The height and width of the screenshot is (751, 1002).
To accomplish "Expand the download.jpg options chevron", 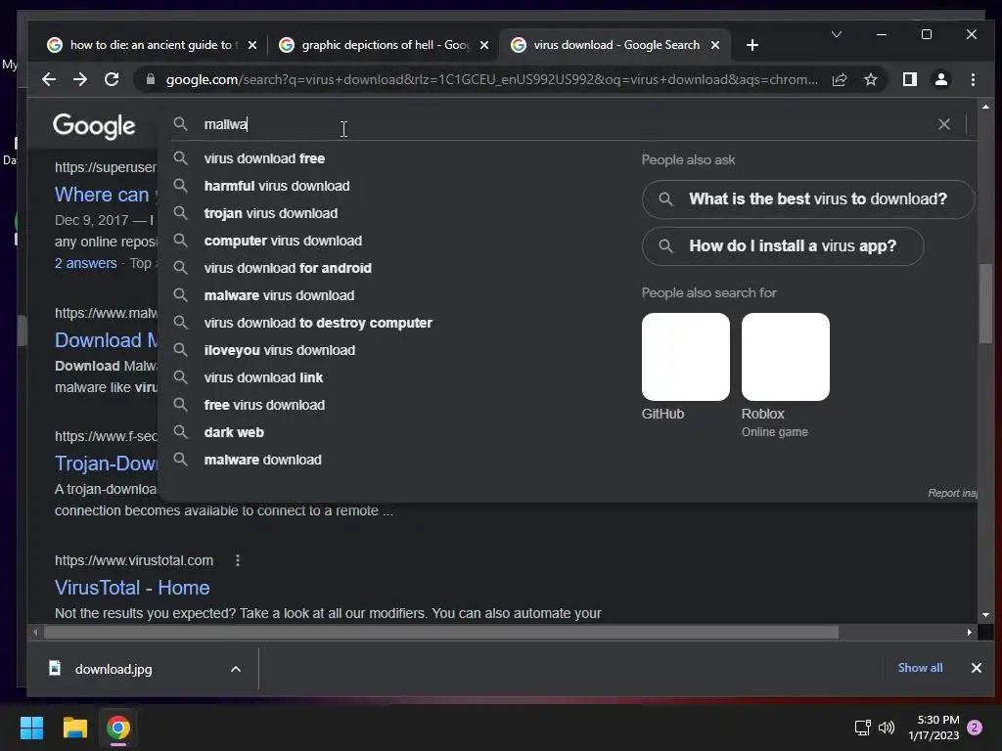I will coord(236,669).
